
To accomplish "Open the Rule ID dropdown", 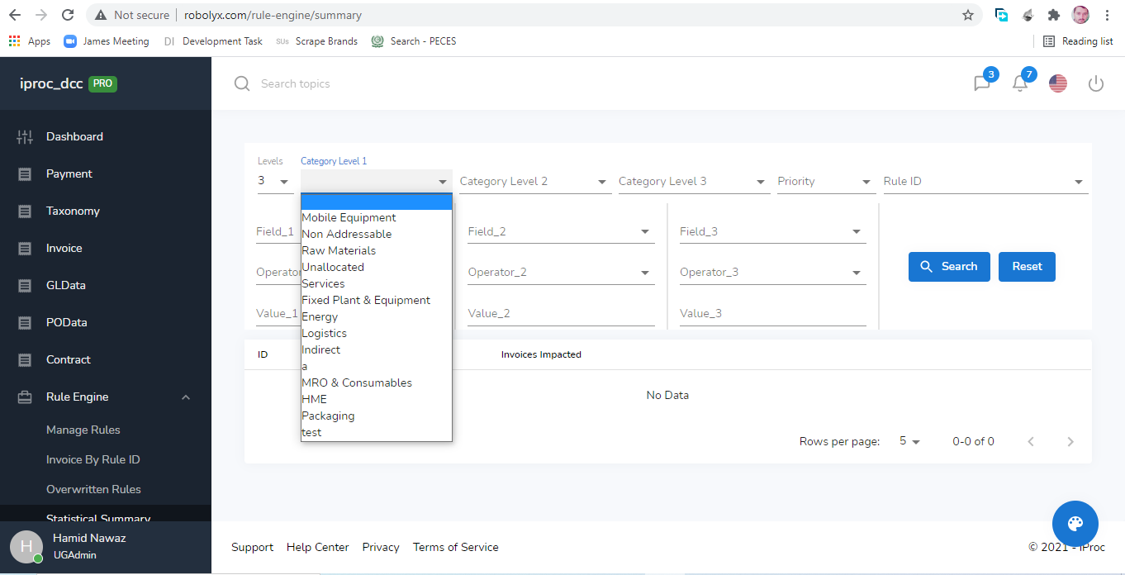I will click(x=985, y=182).
